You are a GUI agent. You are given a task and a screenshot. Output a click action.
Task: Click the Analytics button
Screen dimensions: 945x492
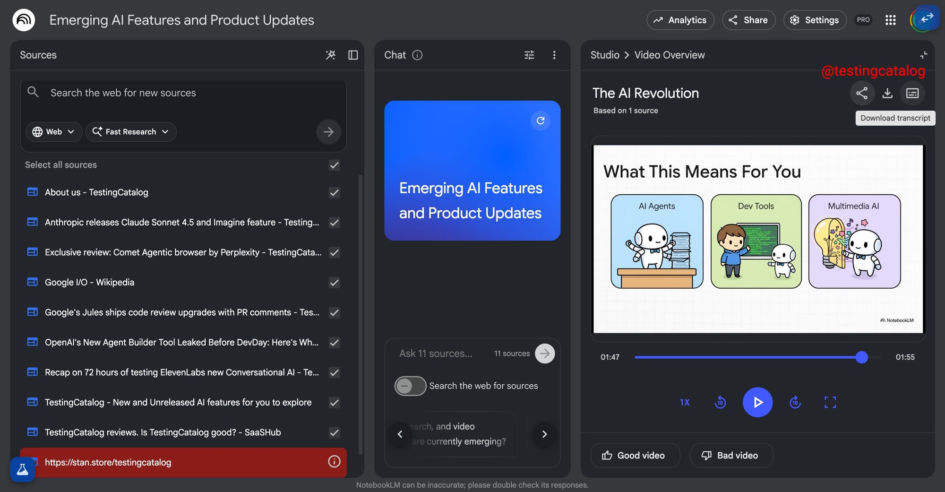[x=680, y=20]
